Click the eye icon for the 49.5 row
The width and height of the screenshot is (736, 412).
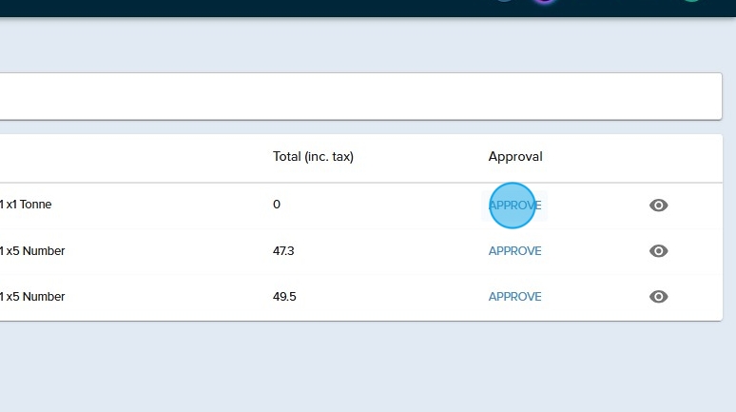pyautogui.click(x=658, y=297)
